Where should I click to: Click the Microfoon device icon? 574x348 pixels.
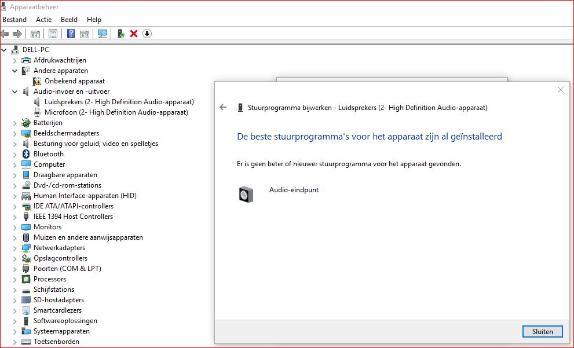click(37, 112)
